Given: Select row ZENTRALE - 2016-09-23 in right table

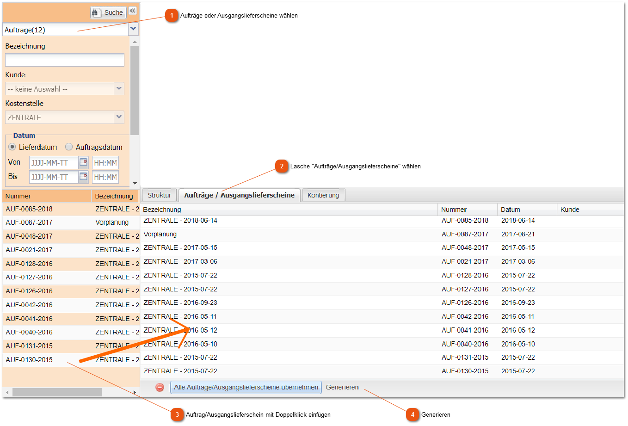Looking at the screenshot, I should (382, 303).
